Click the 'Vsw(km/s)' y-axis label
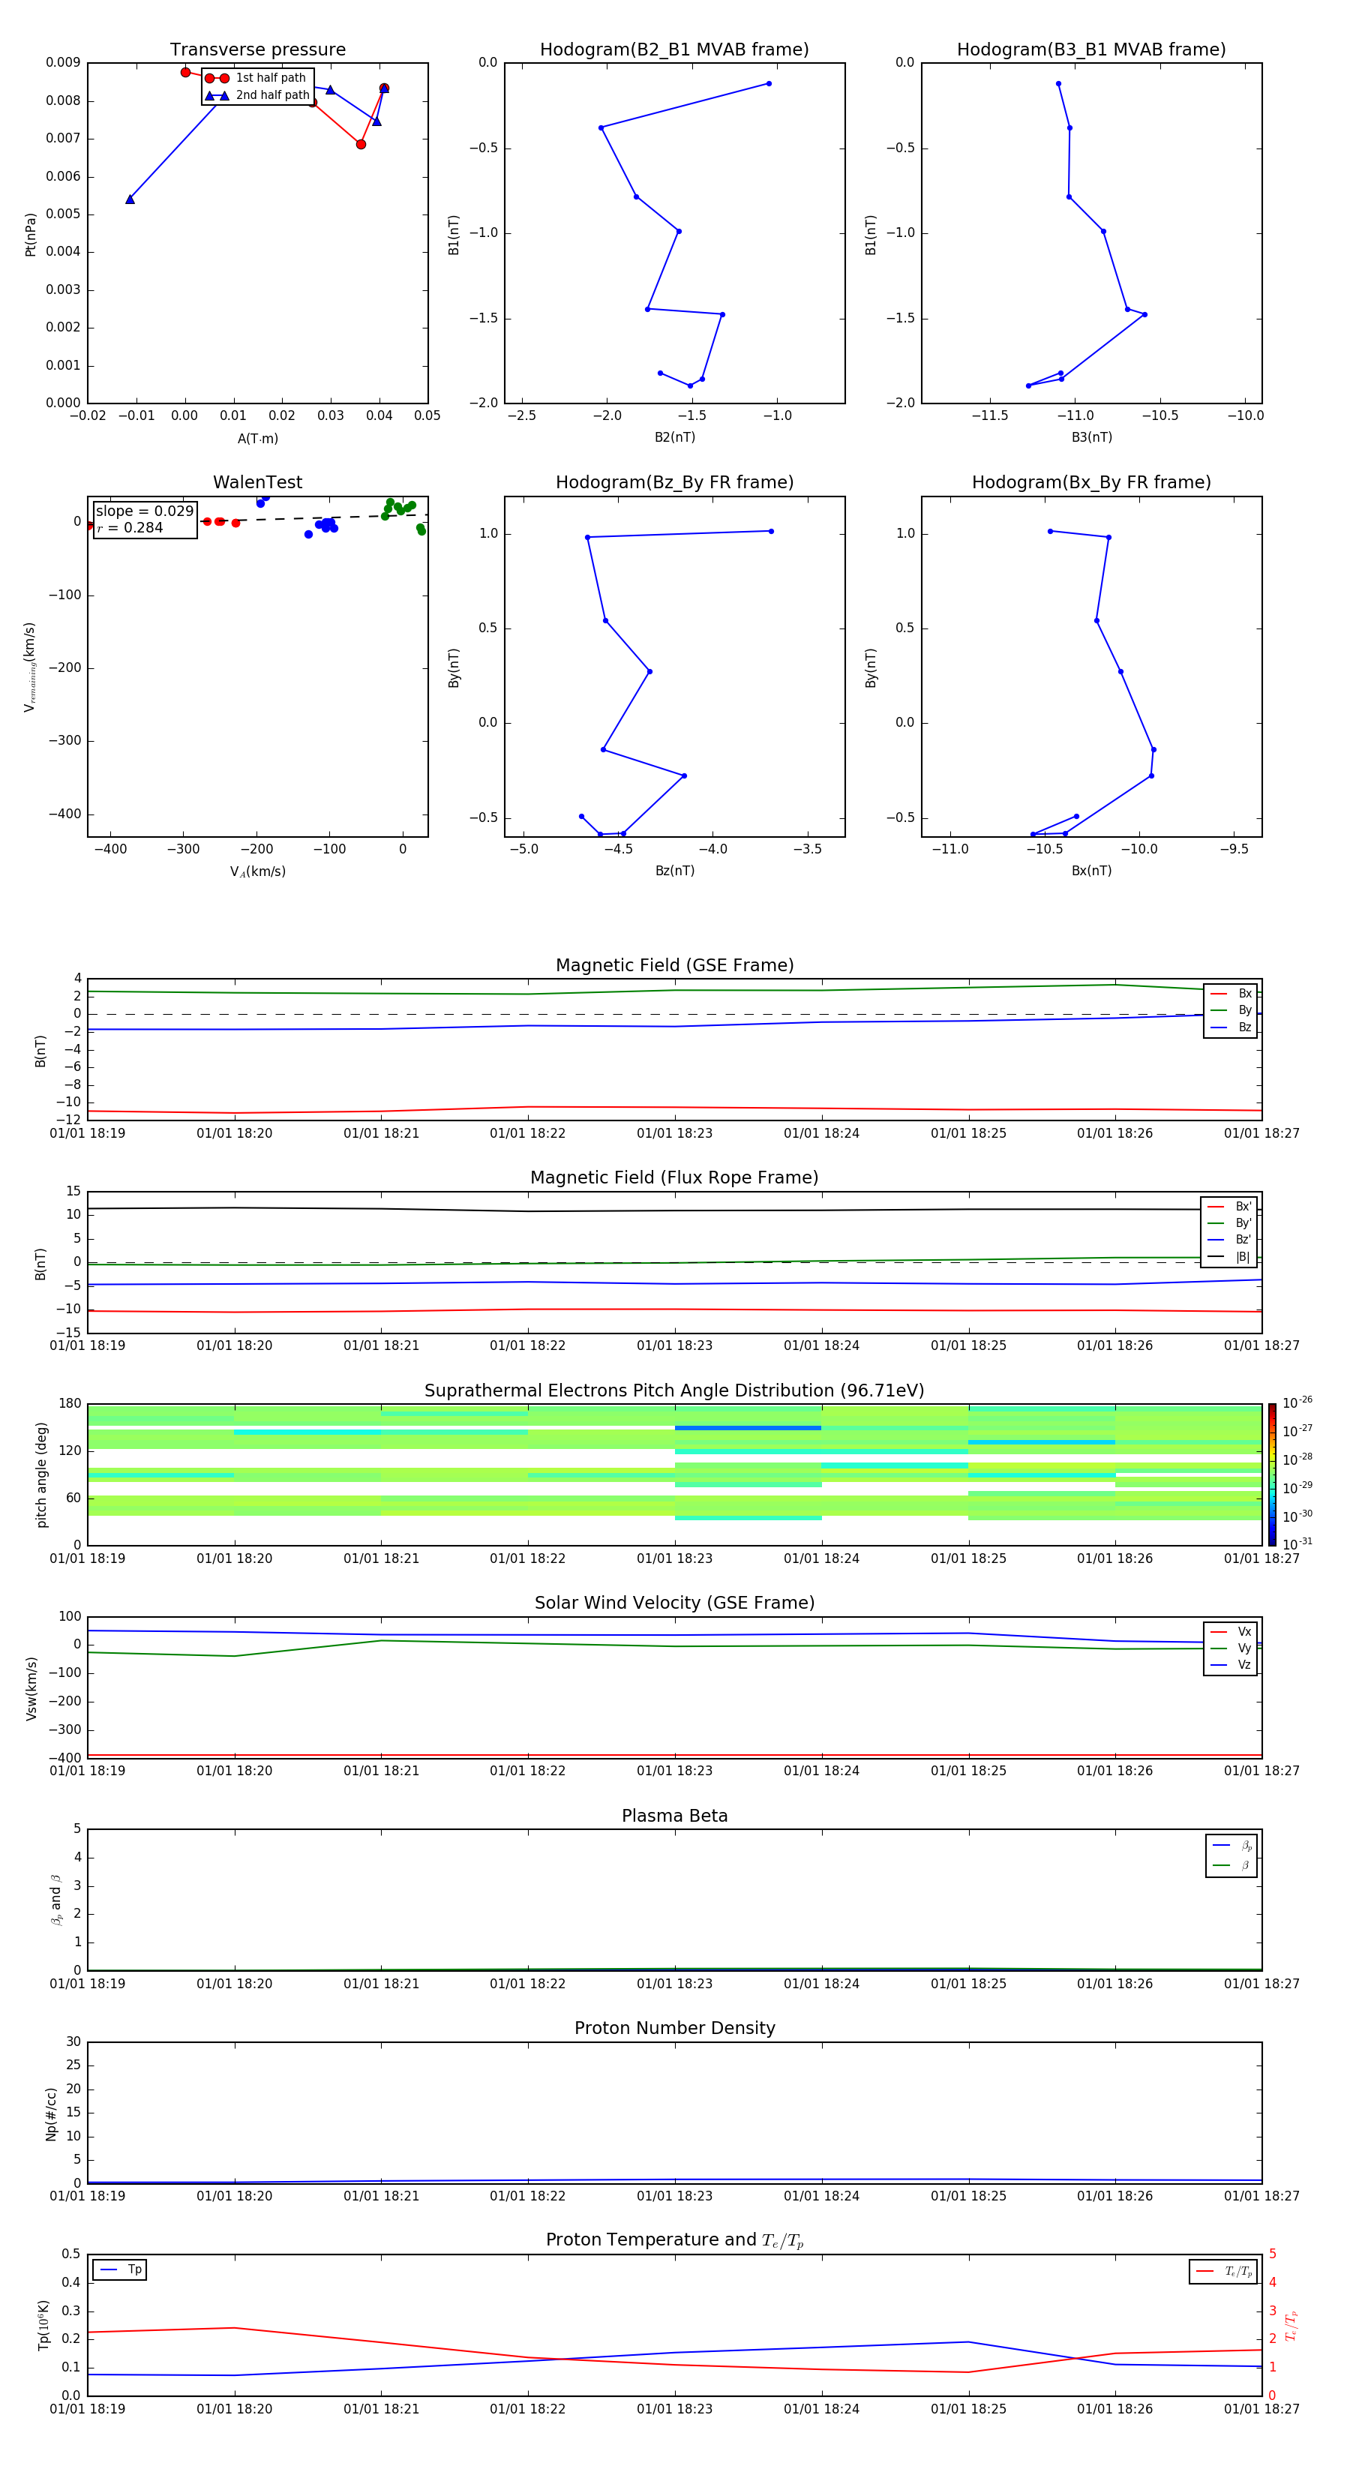1350x2475 pixels. 31,1688
